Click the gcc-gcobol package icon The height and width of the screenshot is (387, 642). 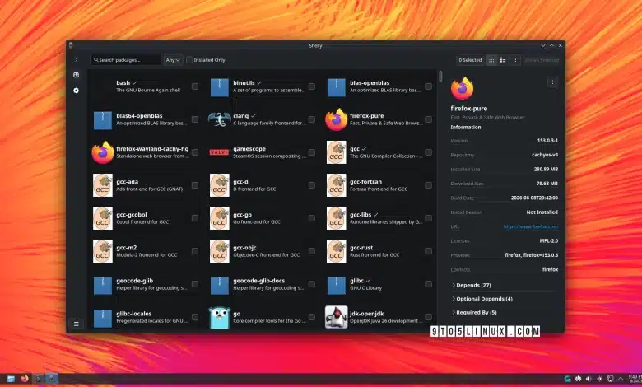(x=102, y=218)
